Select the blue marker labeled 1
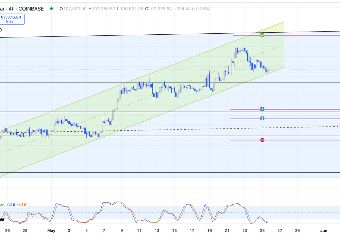The image size is (340, 238). [262, 109]
